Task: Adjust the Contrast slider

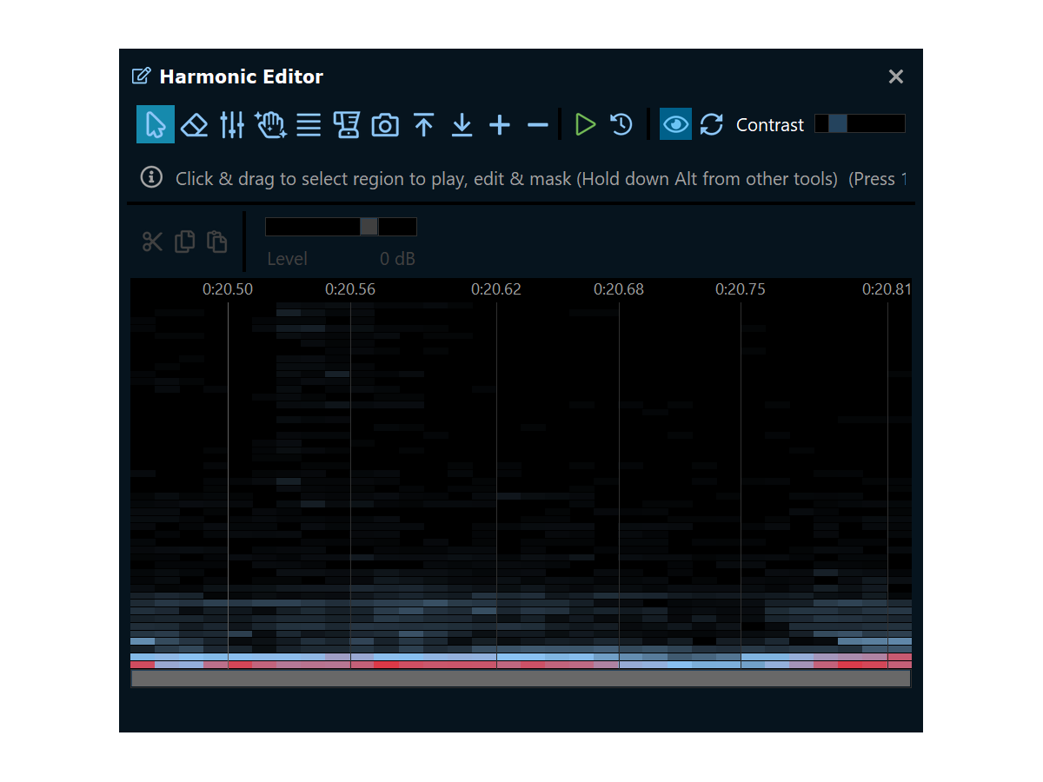Action: tap(838, 123)
